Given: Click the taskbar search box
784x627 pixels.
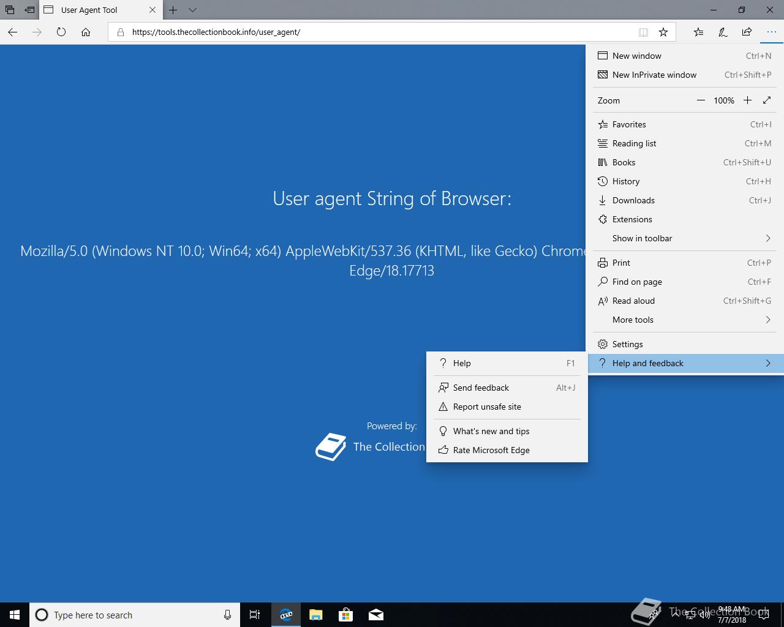Looking at the screenshot, I should (134, 615).
